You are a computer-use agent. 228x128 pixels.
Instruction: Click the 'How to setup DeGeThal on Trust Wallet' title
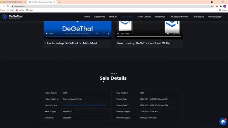[144, 43]
